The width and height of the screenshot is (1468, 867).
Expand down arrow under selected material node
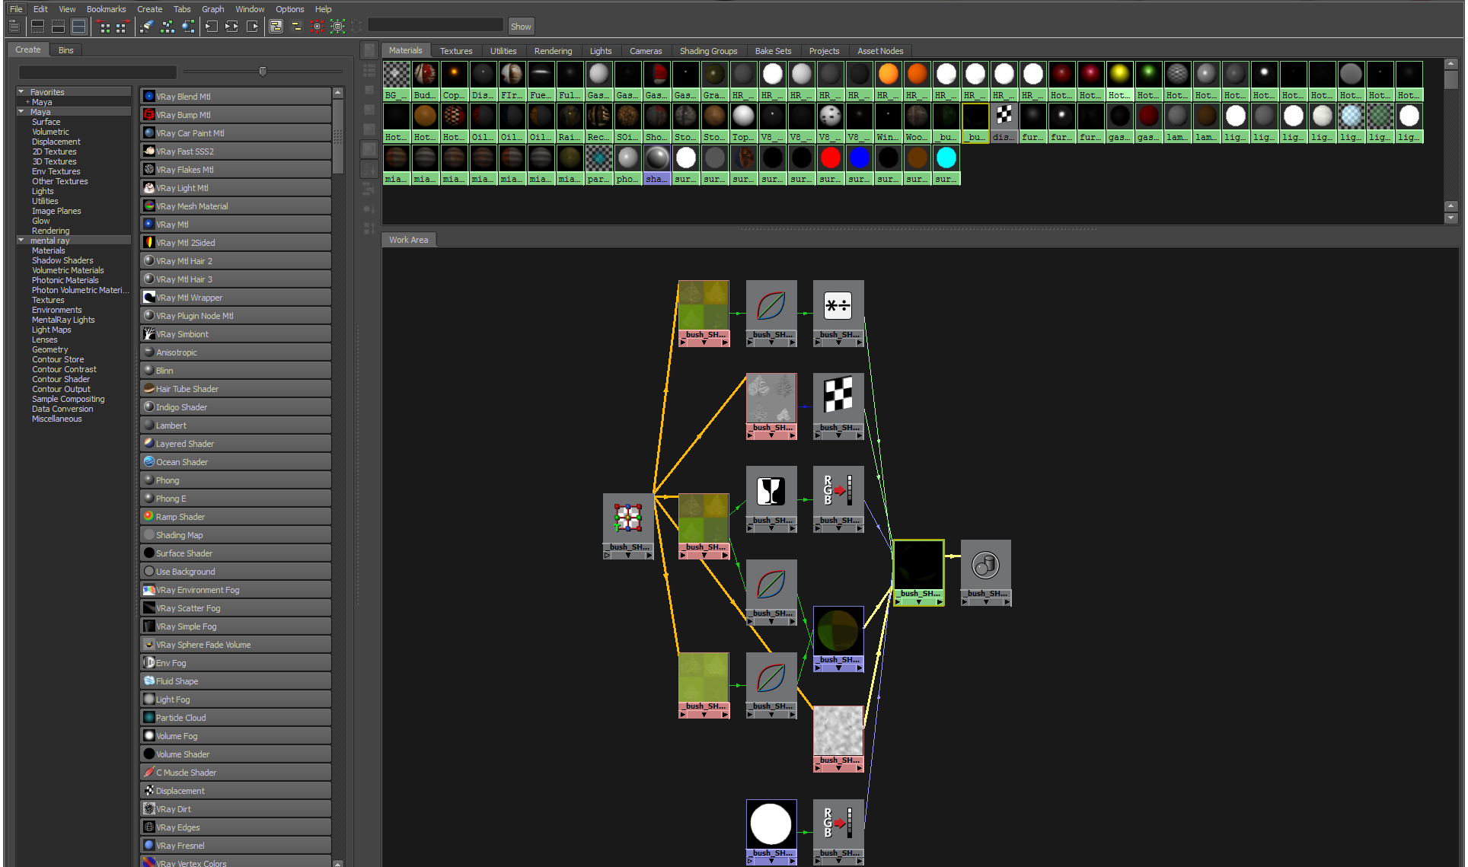[x=919, y=602]
